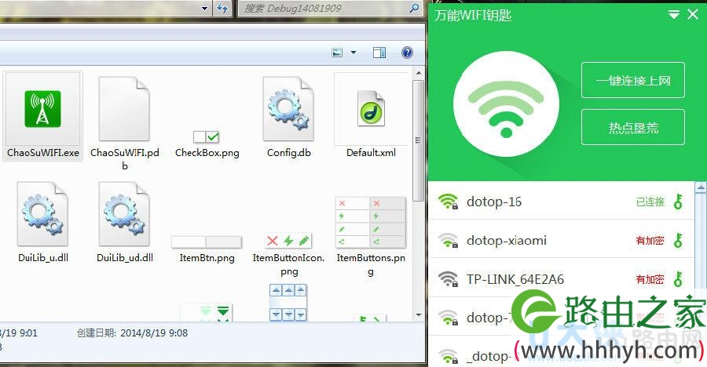Select the ItemBtn.png thumbnail

(207, 242)
